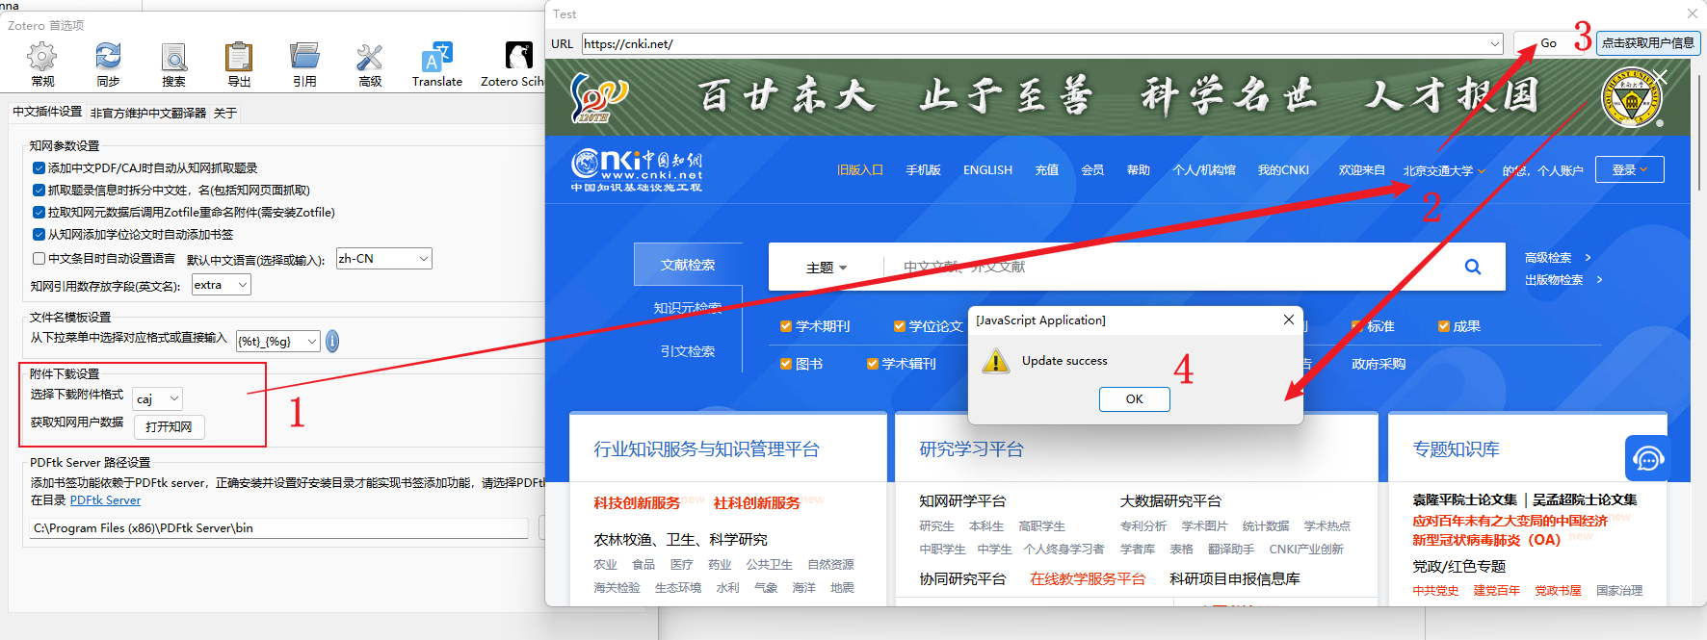Switch to the 关于 tab
The height and width of the screenshot is (640, 1707).
click(225, 113)
